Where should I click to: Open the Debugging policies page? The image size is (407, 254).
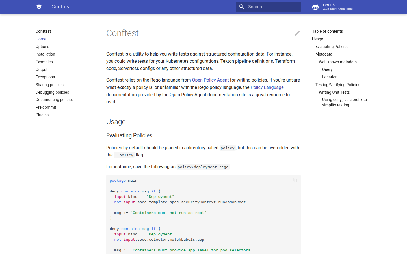pos(52,92)
